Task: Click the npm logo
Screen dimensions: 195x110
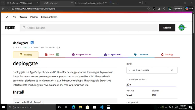Action: click(10, 28)
